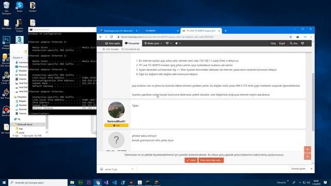Open the DarkredBlue61 username link
Image resolution: width=331 pixels, height=186 pixels.
click(x=116, y=121)
